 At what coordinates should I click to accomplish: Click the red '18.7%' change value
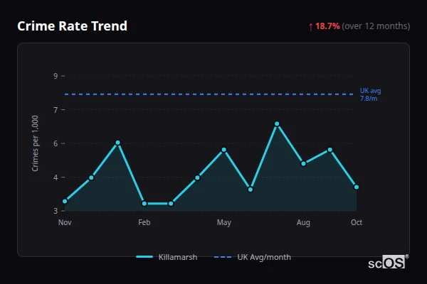click(327, 26)
